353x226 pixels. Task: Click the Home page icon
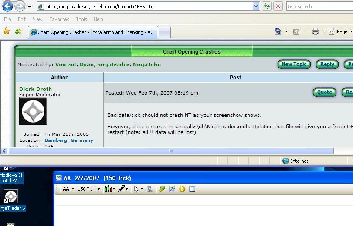pyautogui.click(x=278, y=31)
